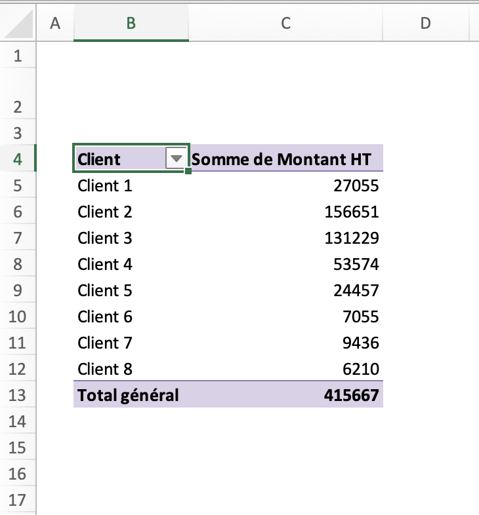Screen dimensions: 479x515
Task: Select row 4 header
Action: (18, 159)
